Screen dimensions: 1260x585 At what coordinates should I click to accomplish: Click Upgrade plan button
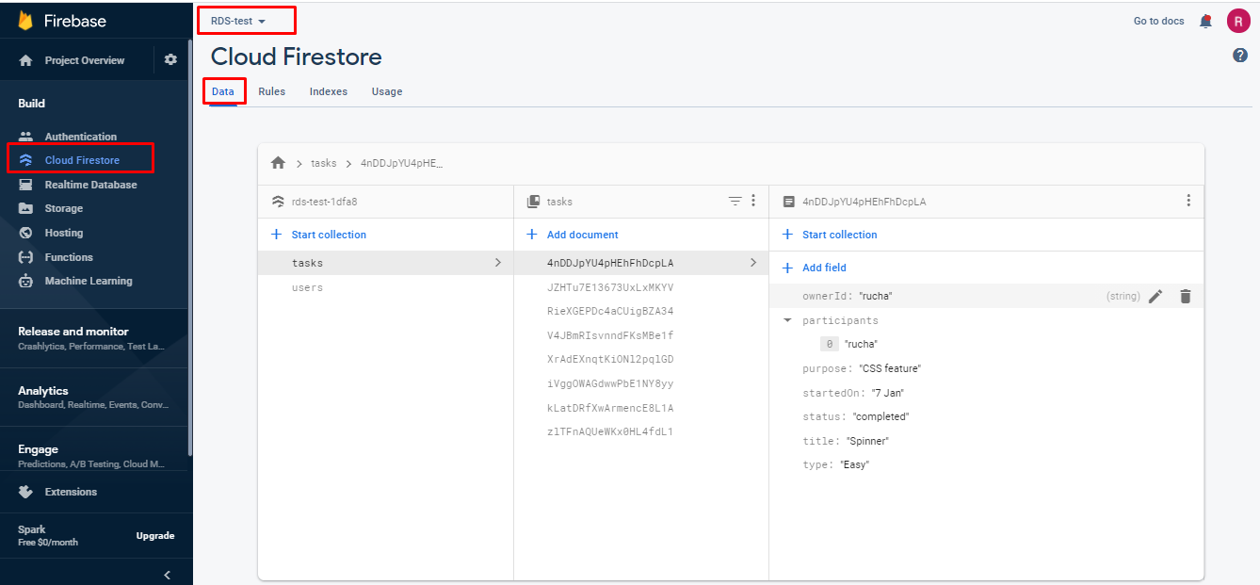pos(155,535)
